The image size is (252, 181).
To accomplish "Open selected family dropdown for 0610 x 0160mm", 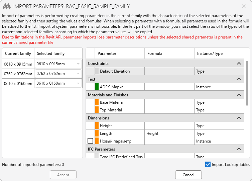I will tap(58, 83).
